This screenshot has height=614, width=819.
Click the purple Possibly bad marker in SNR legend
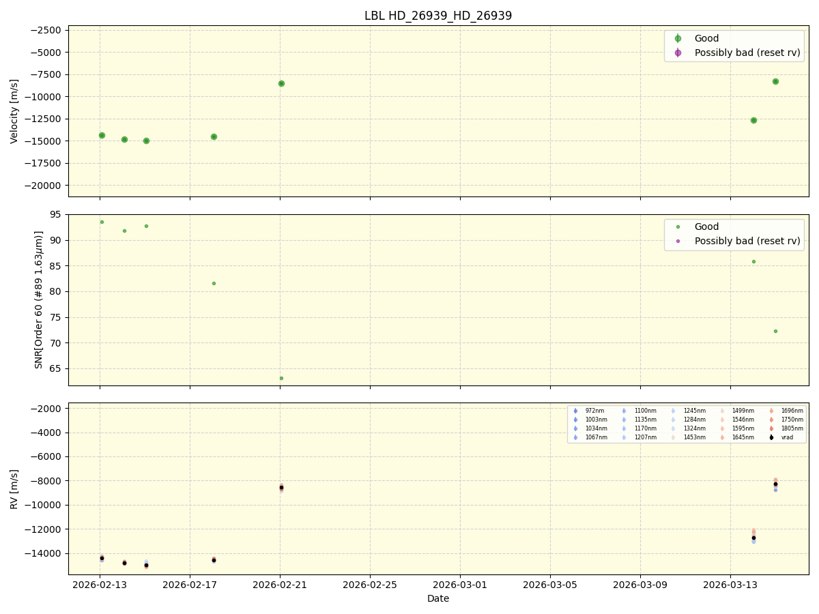coord(678,241)
